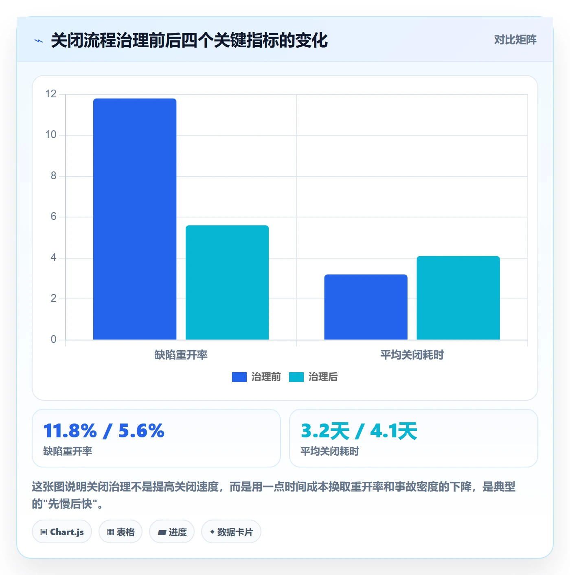570x575 pixels.
Task: Click the 平均关闭耗时 caption under 3.2天
Action: click(330, 451)
